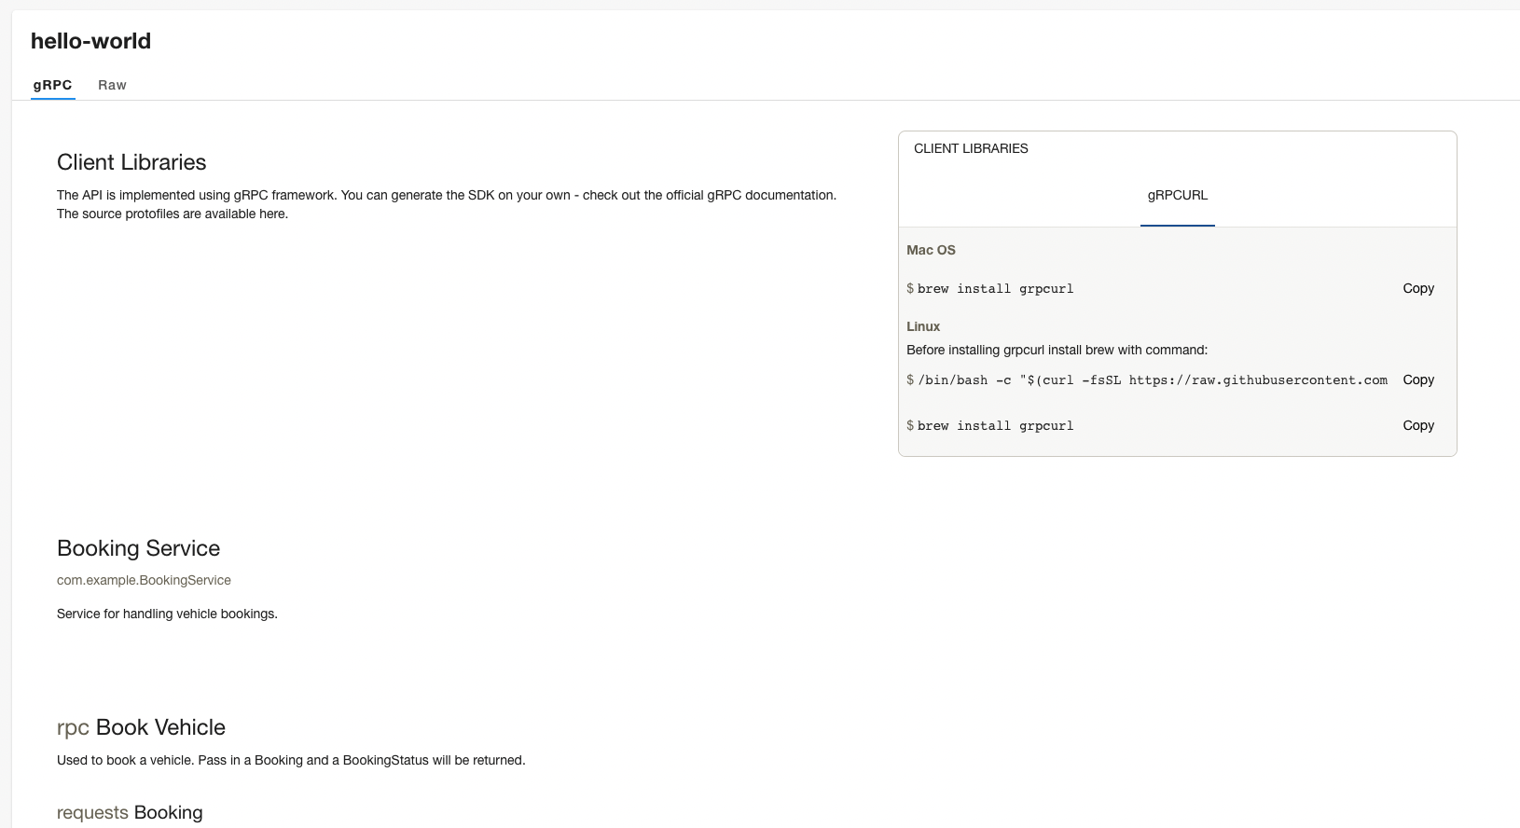Click com.example.BookingService text
This screenshot has height=828, width=1520.
[144, 580]
